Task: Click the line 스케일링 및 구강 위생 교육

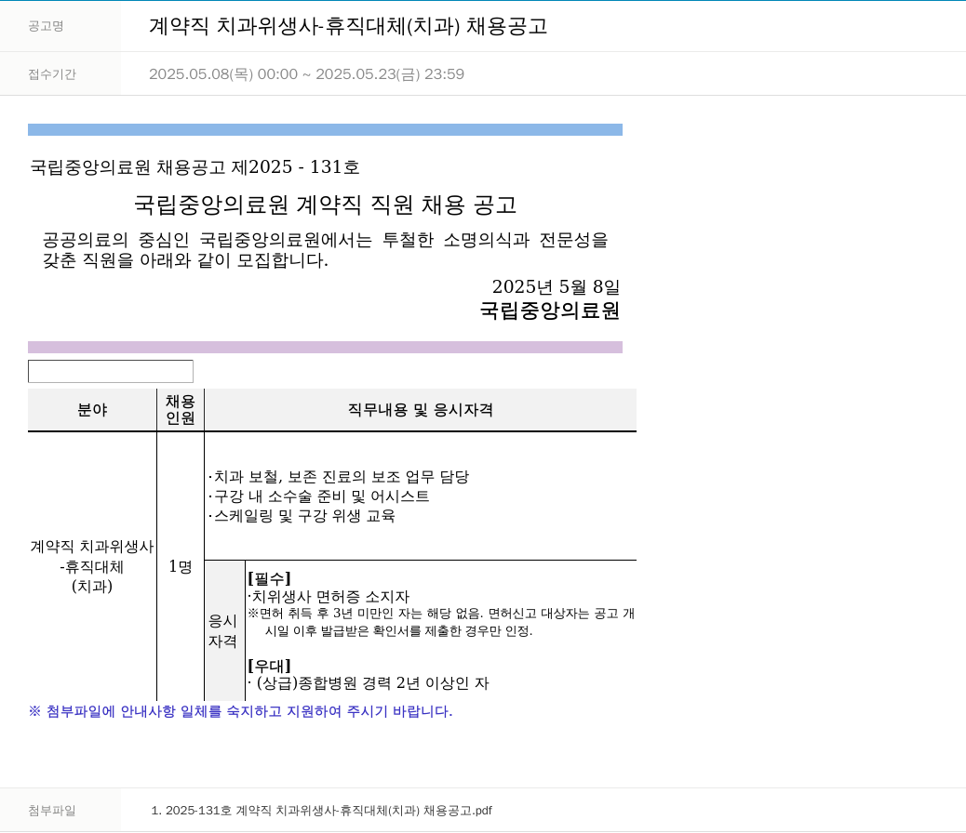Action: (302, 516)
